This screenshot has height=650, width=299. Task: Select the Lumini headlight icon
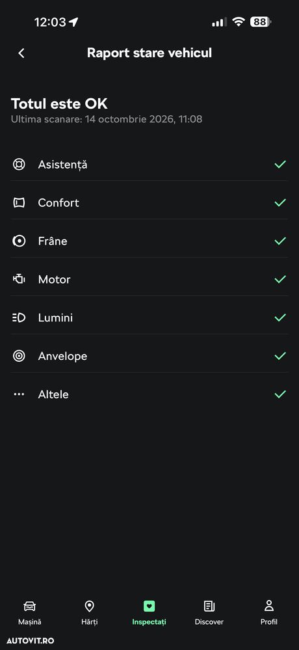point(19,318)
